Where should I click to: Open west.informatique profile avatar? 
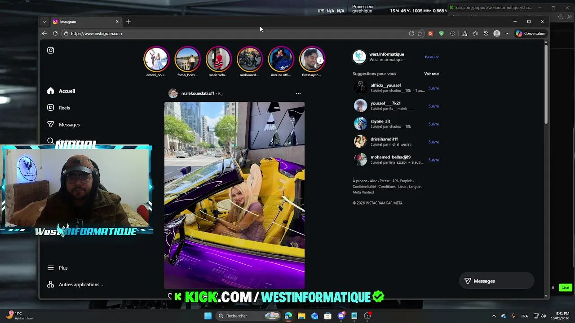pyautogui.click(x=359, y=57)
